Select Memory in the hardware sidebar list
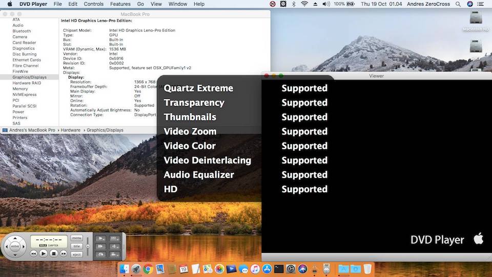Screen dimensions: 492x277 click(20, 89)
